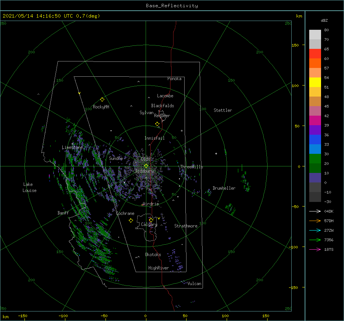Select the magenta 39-42 dBZ swatch
Viewport: 344px width, 321px height.
[315, 121]
